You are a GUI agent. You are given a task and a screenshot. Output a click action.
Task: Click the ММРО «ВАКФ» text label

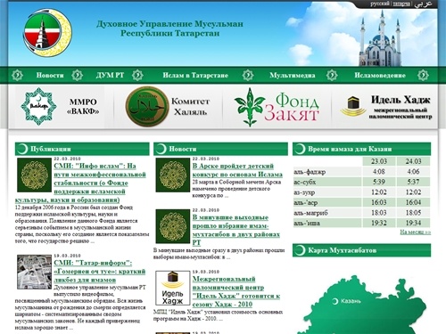[x=83, y=106]
